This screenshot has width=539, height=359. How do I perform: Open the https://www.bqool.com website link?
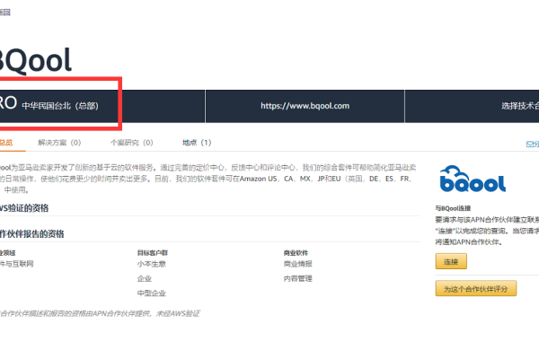tap(305, 106)
